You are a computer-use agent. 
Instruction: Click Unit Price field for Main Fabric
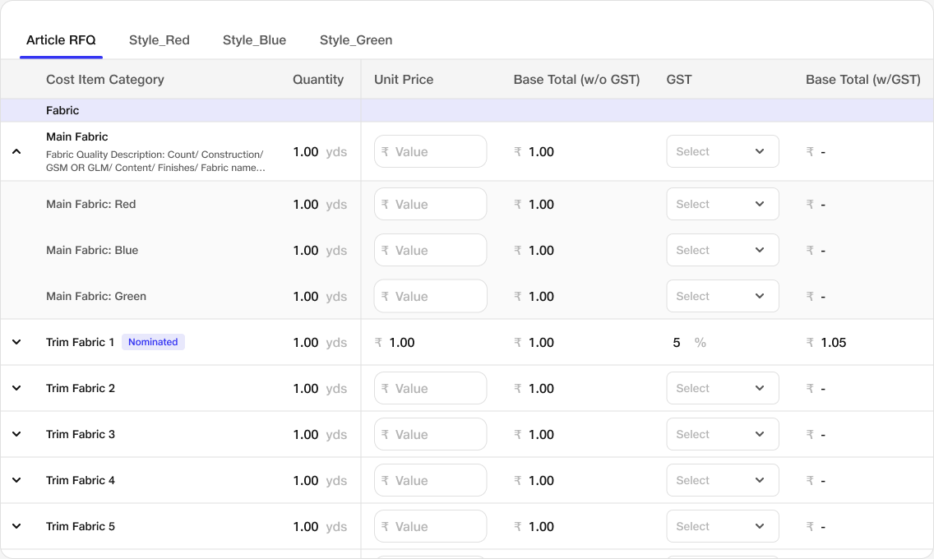pyautogui.click(x=430, y=151)
